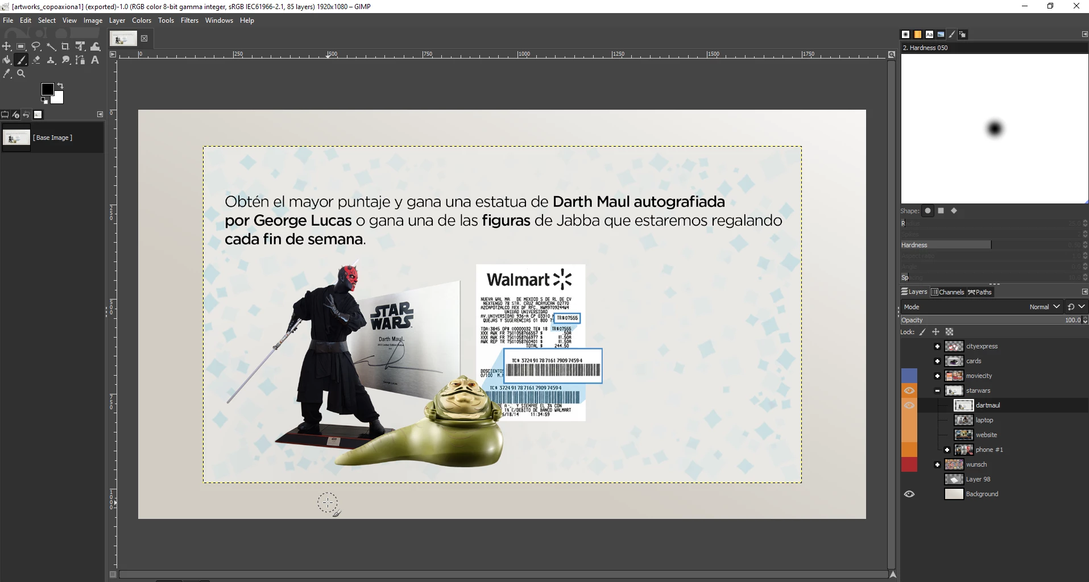Choose the square brush shape
Viewport: 1089px width, 582px height.
(x=941, y=211)
